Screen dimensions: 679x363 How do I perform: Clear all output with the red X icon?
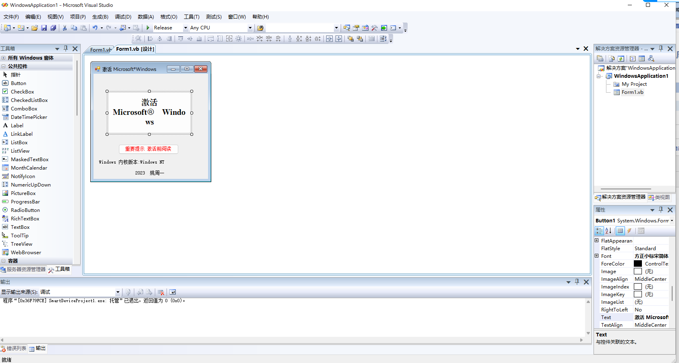[x=161, y=292]
